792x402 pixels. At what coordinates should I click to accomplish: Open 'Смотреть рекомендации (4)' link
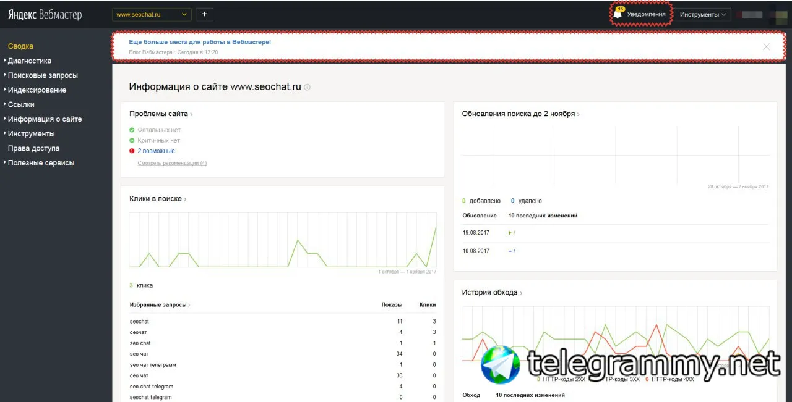pyautogui.click(x=172, y=163)
